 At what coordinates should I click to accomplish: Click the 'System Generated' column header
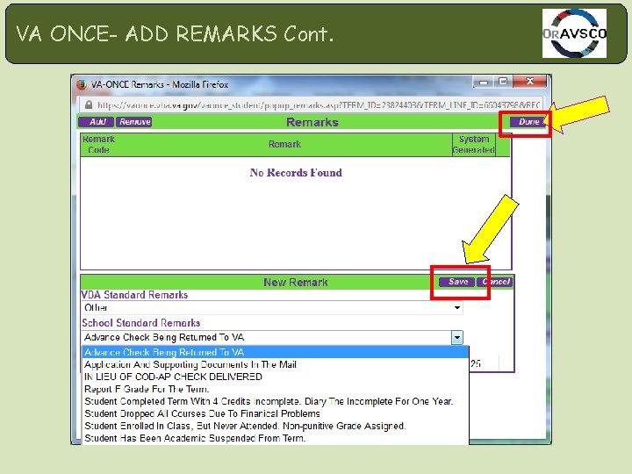tap(474, 144)
